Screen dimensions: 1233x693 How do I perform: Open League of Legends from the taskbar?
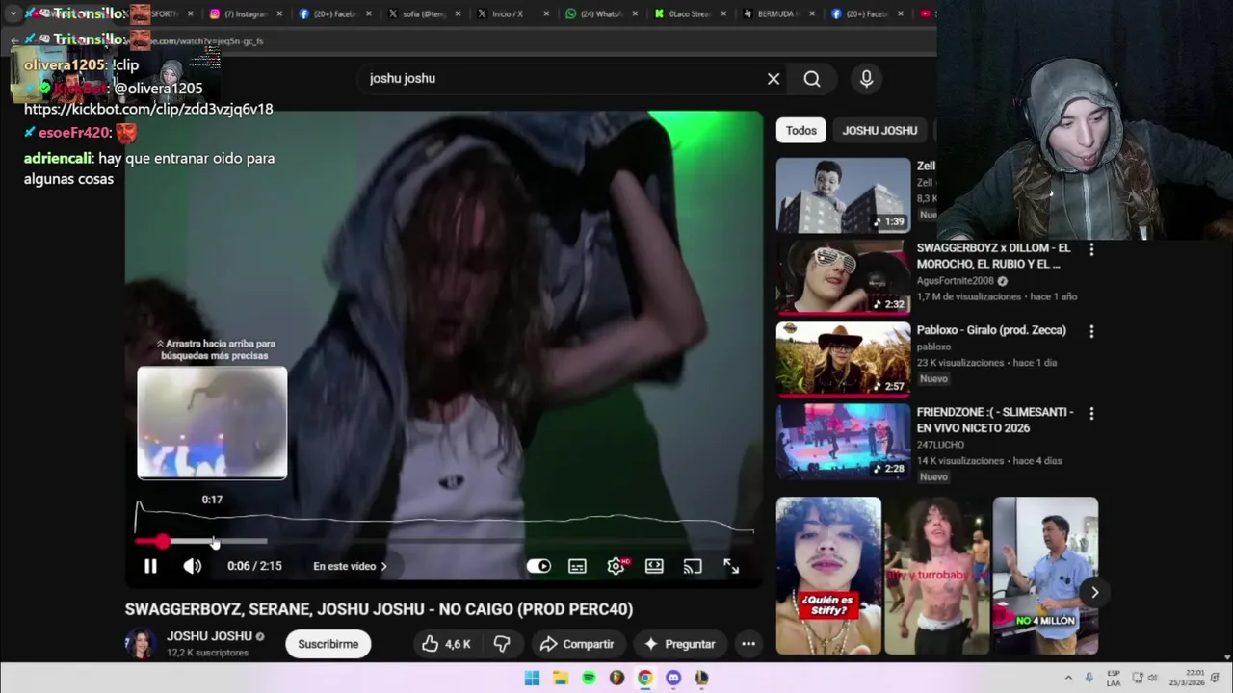[x=701, y=678]
